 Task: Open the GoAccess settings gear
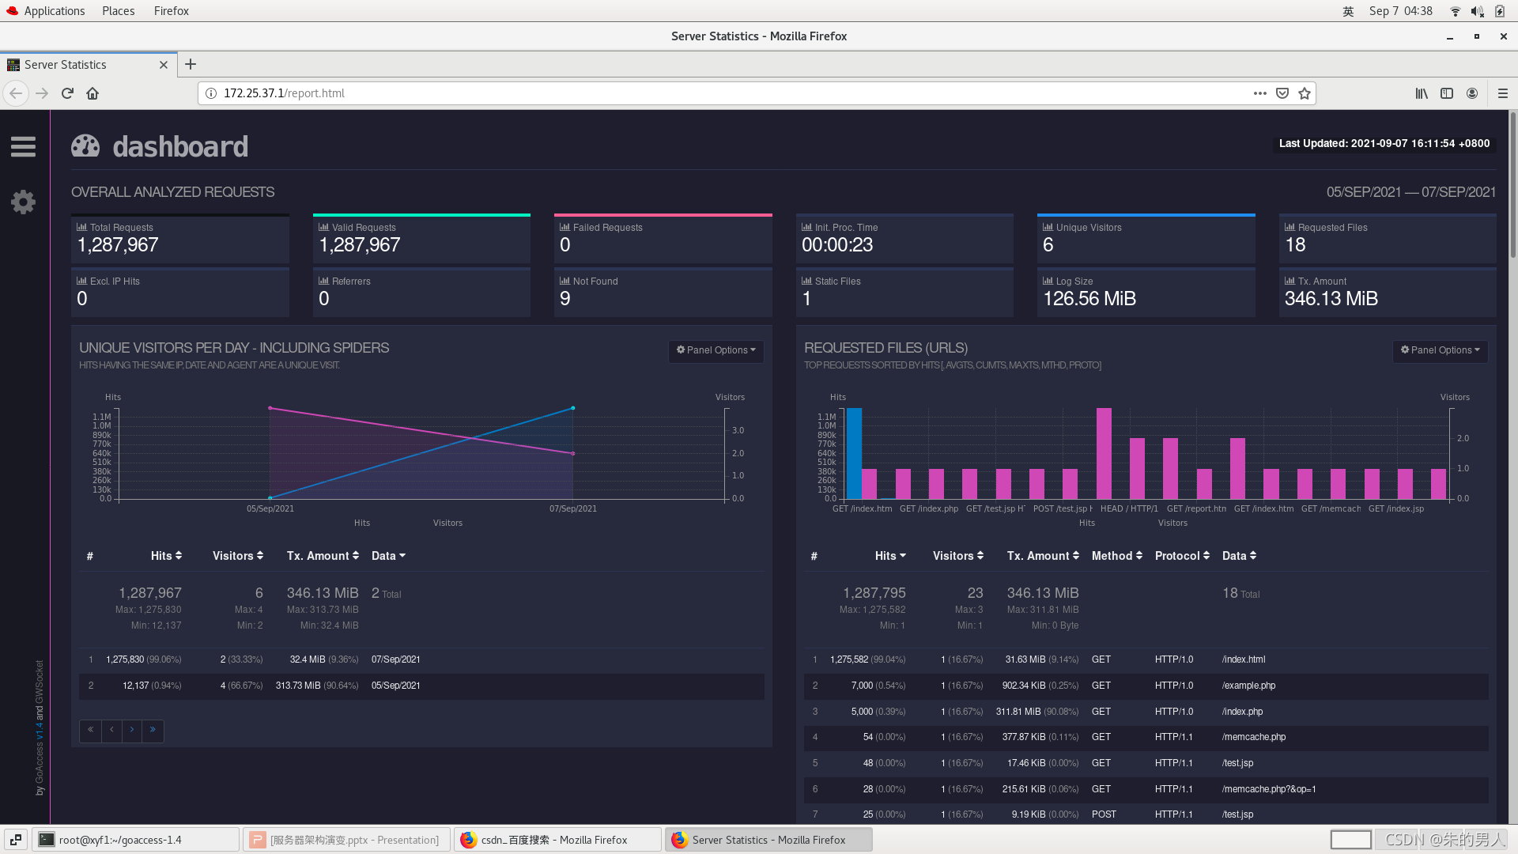click(23, 202)
